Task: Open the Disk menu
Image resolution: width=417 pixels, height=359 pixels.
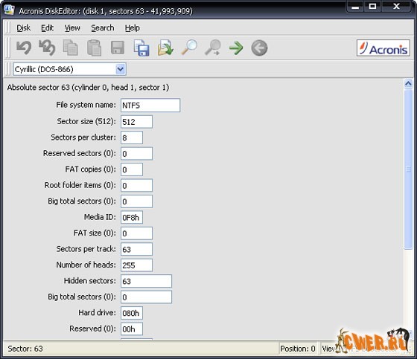Action: click(23, 28)
